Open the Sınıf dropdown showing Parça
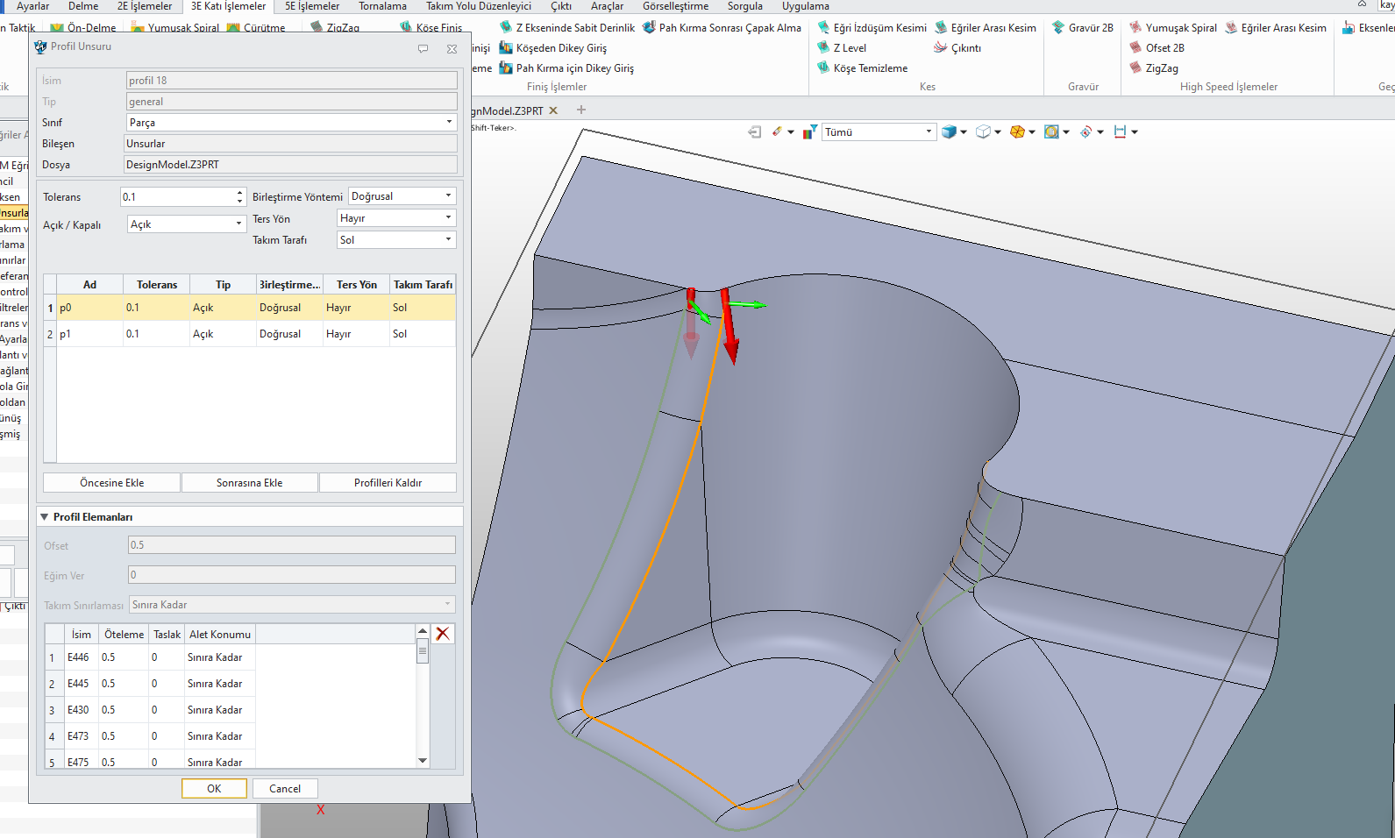The image size is (1395, 838). pos(449,123)
